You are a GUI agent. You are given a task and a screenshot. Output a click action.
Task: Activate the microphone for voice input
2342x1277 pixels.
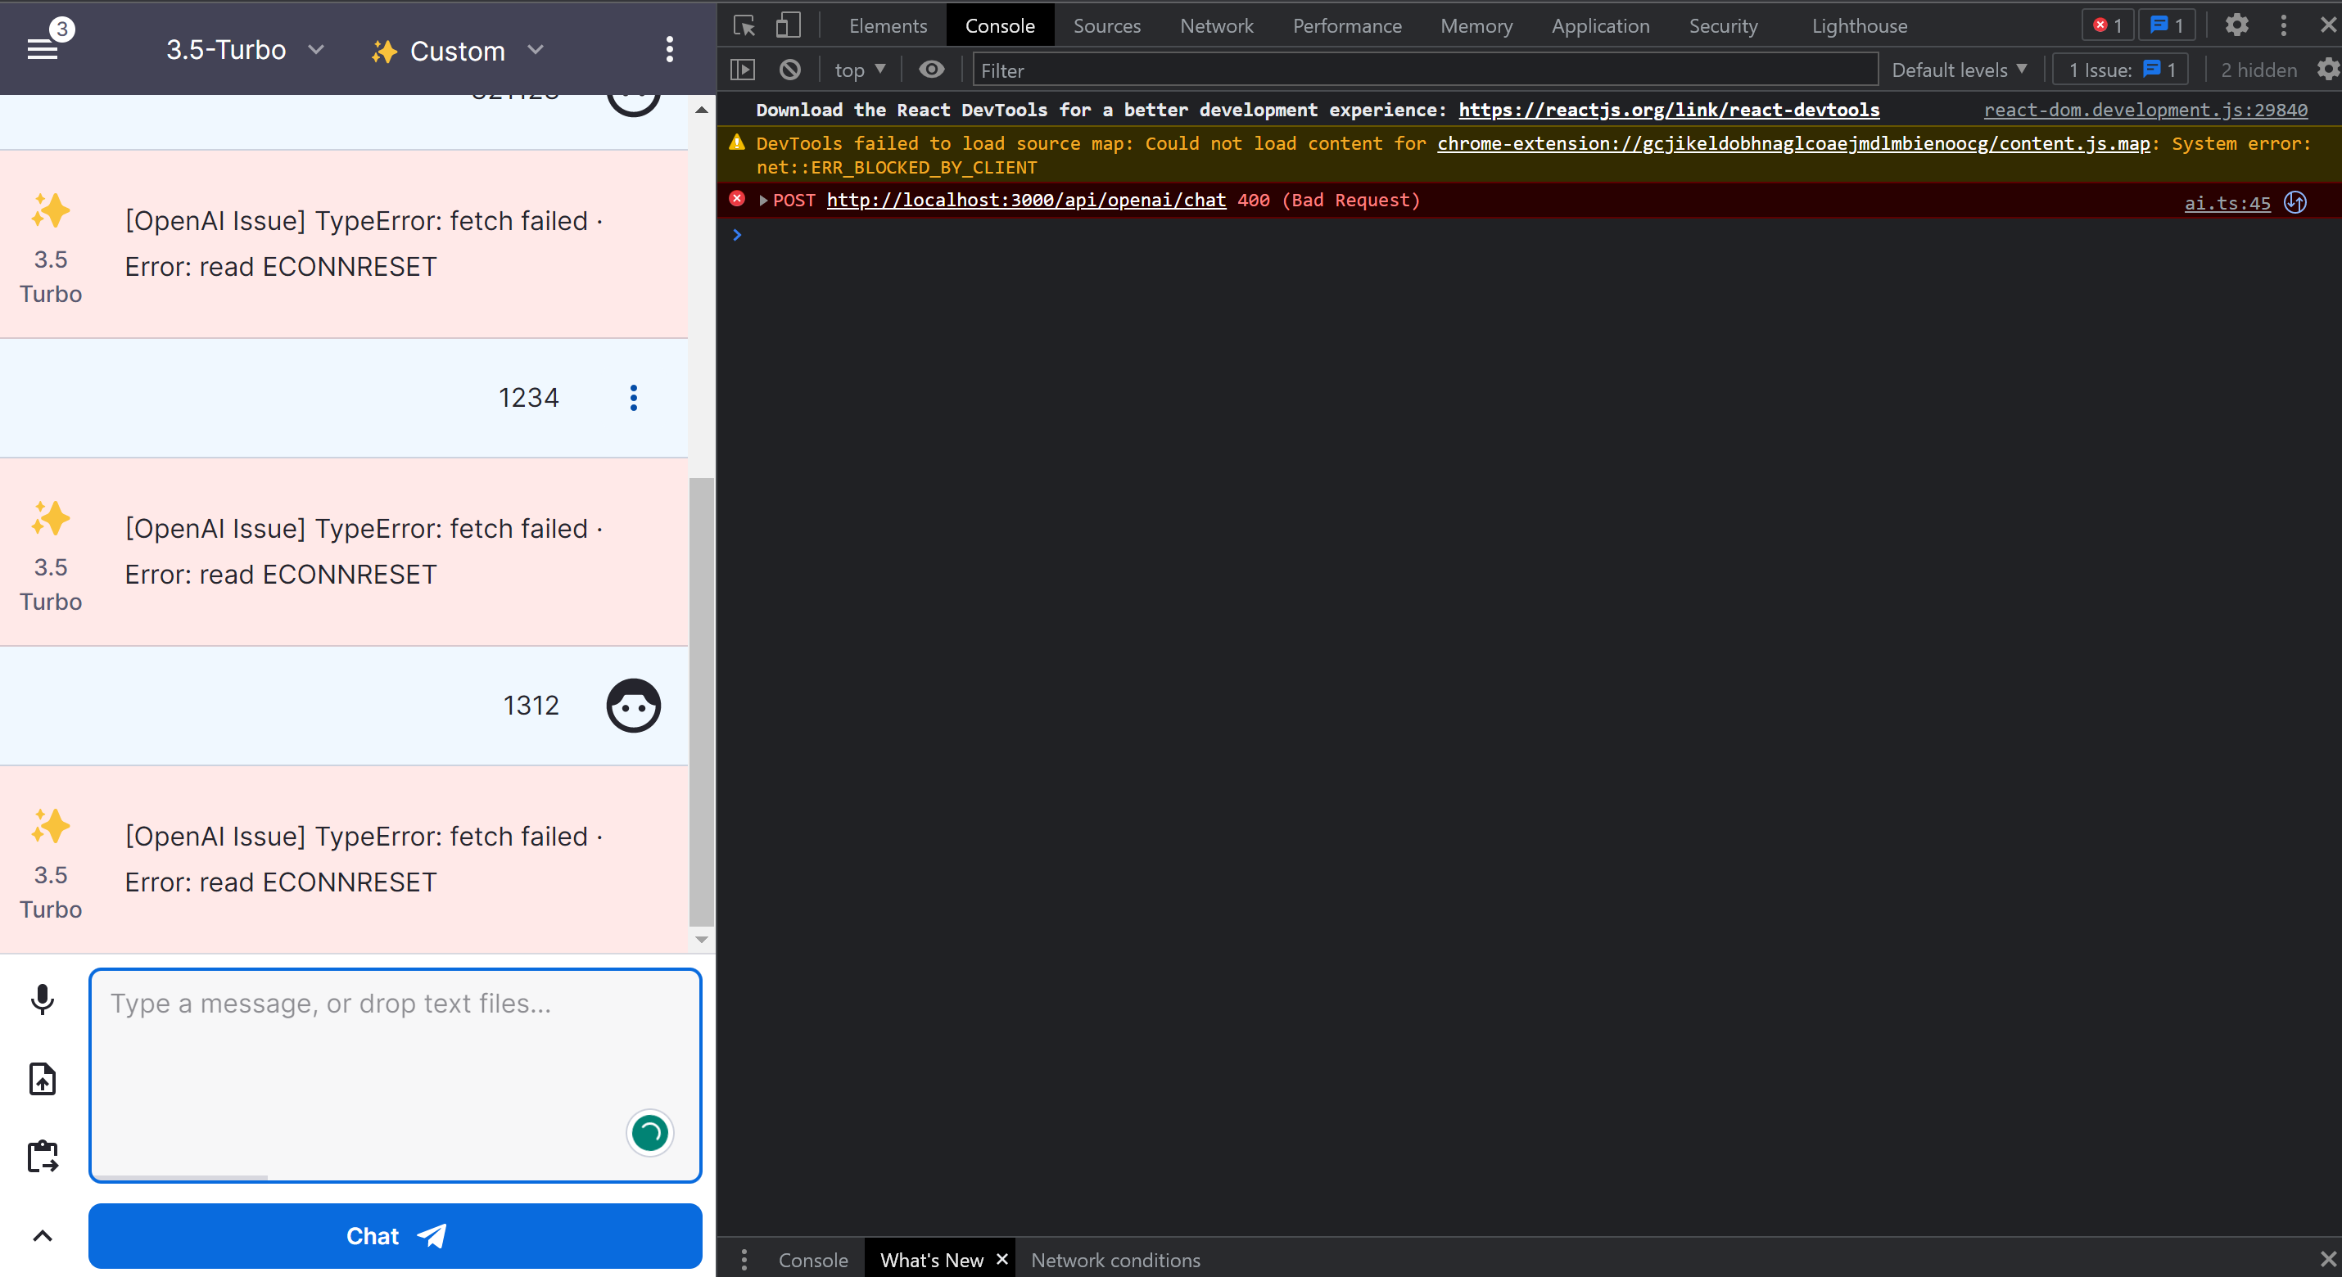(42, 999)
